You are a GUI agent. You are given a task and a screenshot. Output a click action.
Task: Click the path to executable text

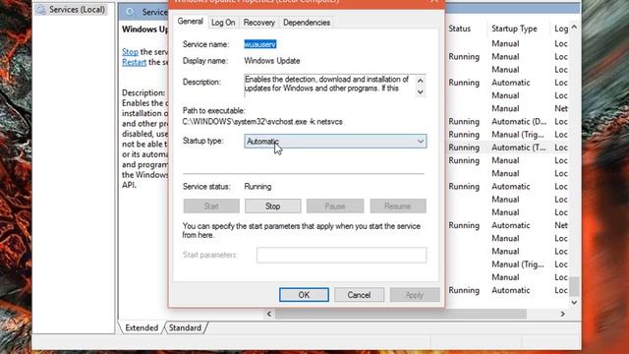pyautogui.click(x=262, y=122)
